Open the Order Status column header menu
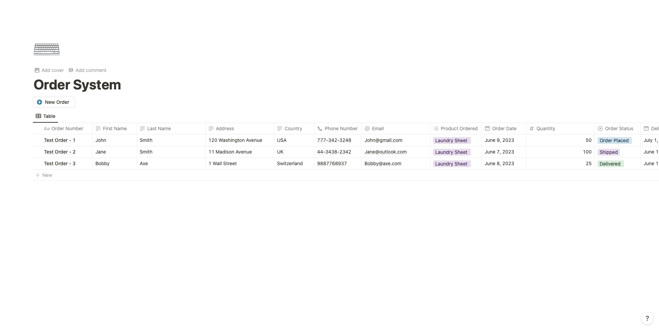Viewport: 659px width, 330px height. pos(617,129)
